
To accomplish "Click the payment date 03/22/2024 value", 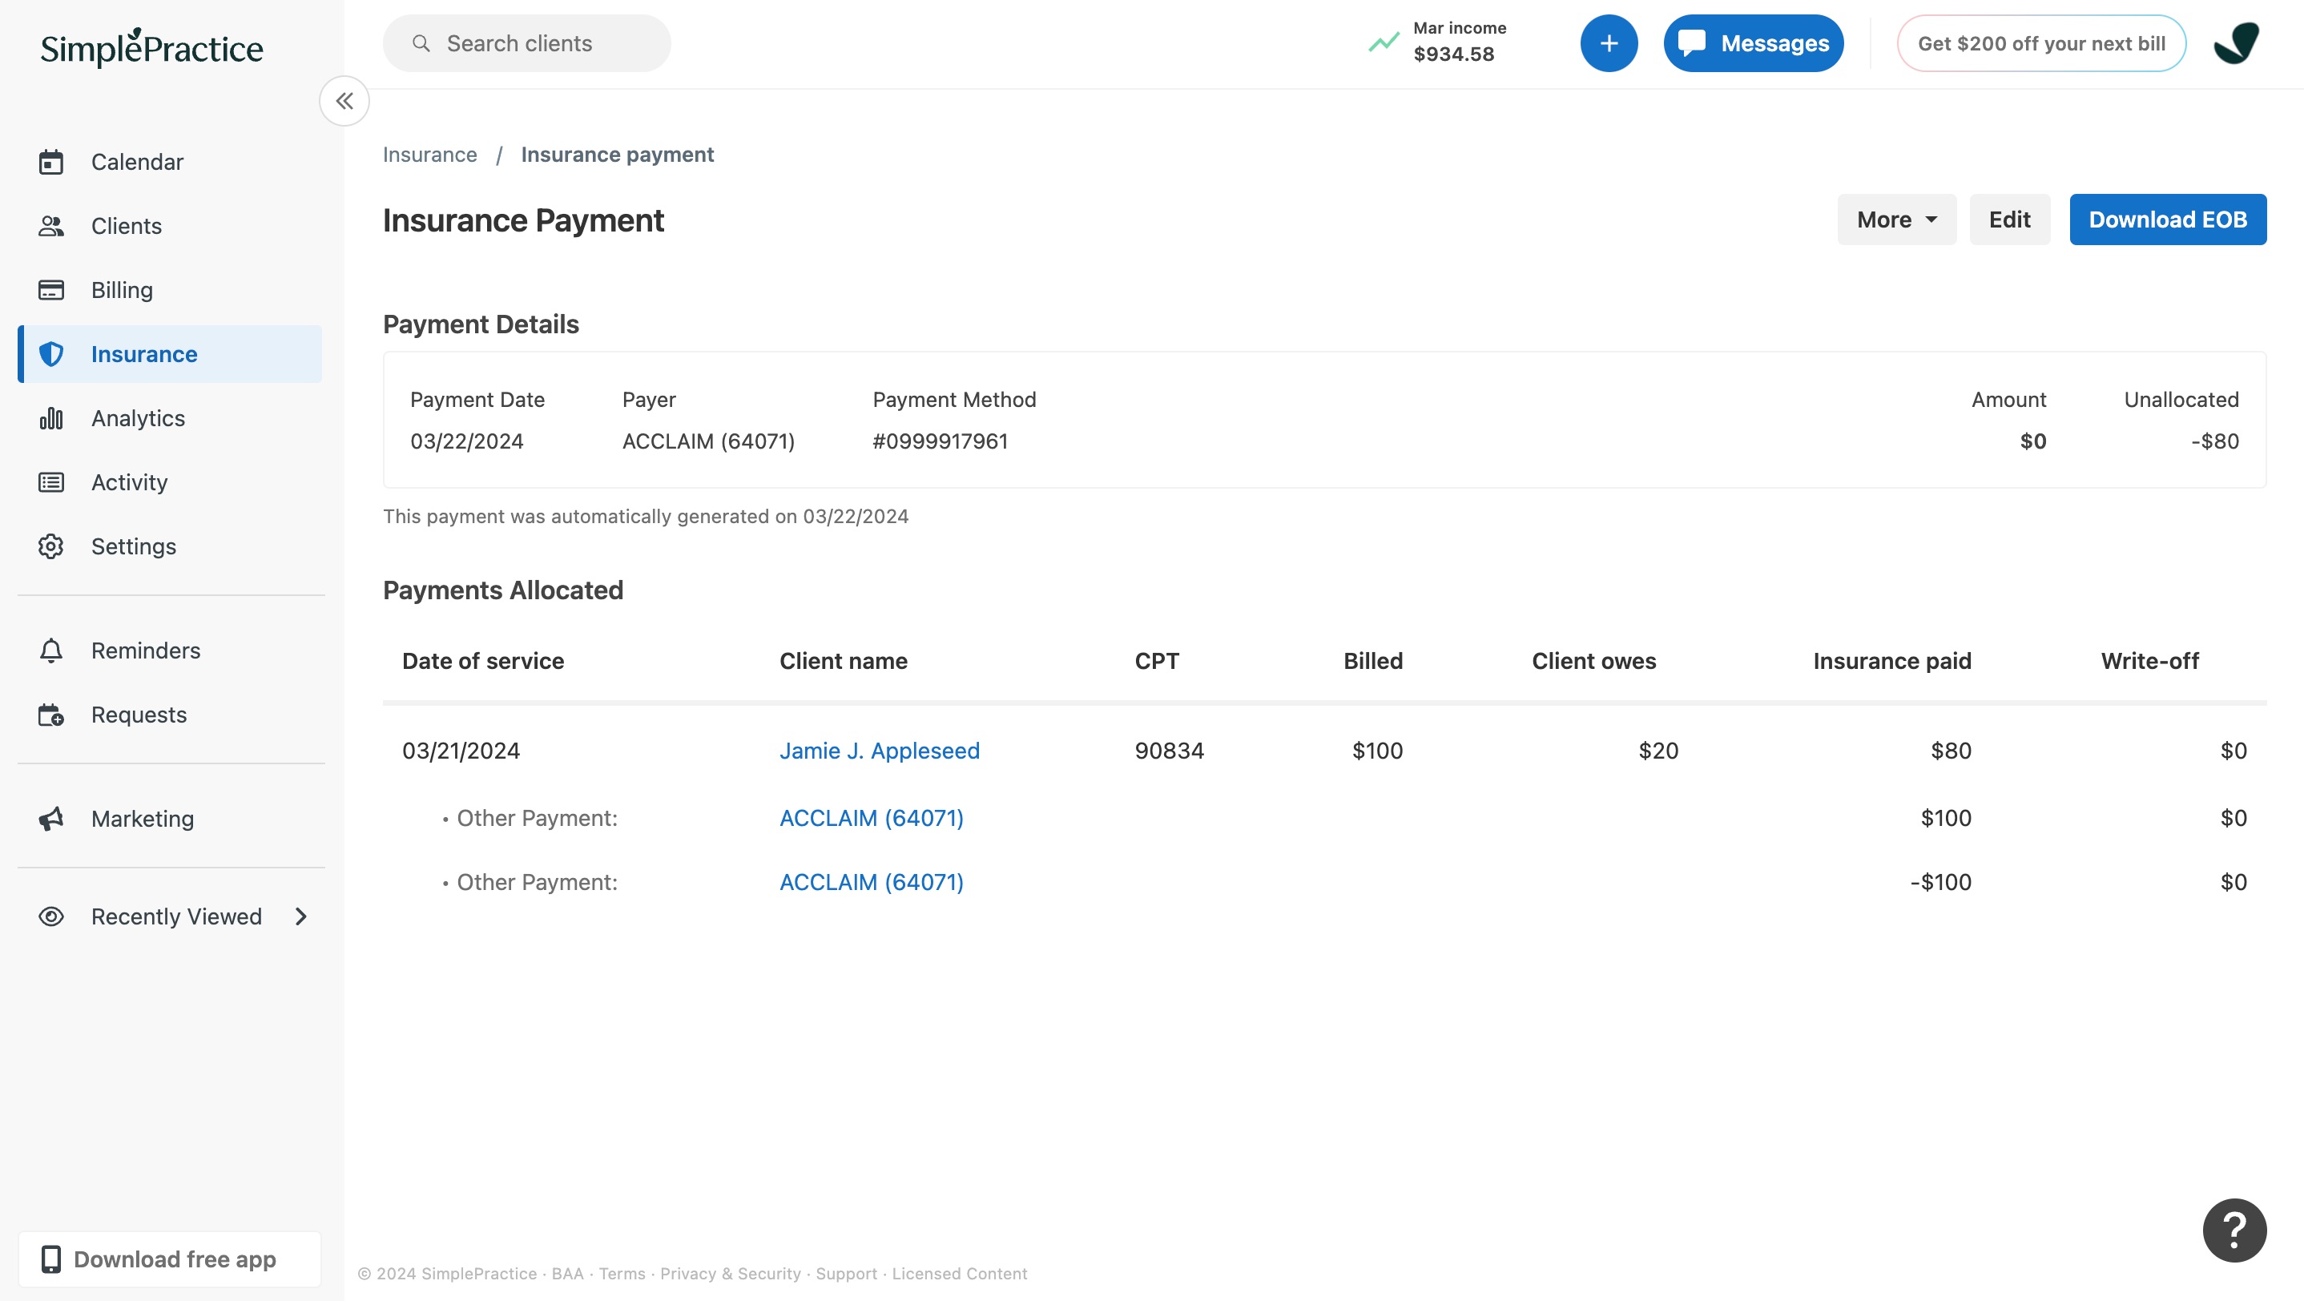I will coord(467,441).
